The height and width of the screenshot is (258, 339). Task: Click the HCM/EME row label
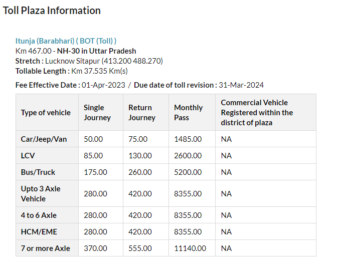click(x=38, y=232)
